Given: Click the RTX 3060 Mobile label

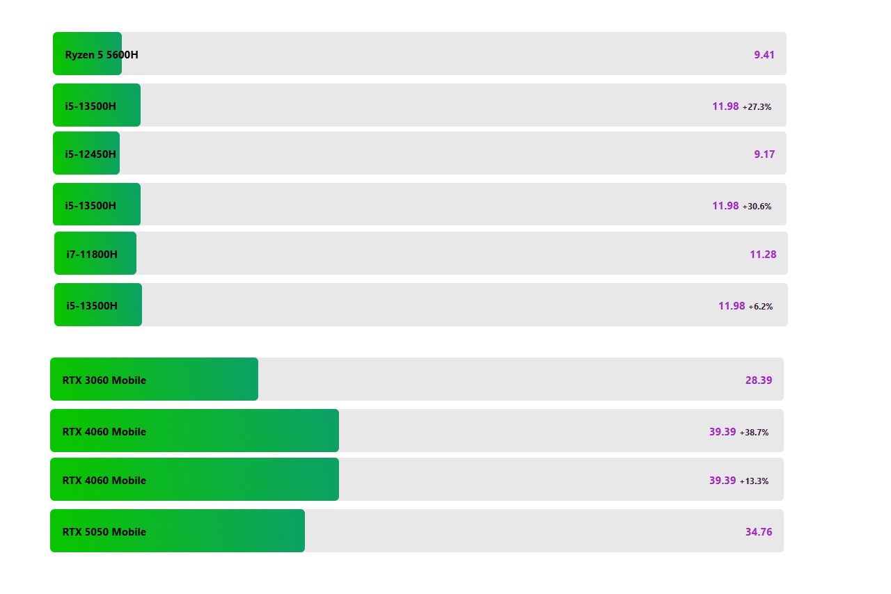Looking at the screenshot, I should point(104,380).
